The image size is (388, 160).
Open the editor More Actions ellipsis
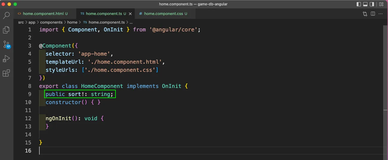pyautogui.click(x=381, y=14)
